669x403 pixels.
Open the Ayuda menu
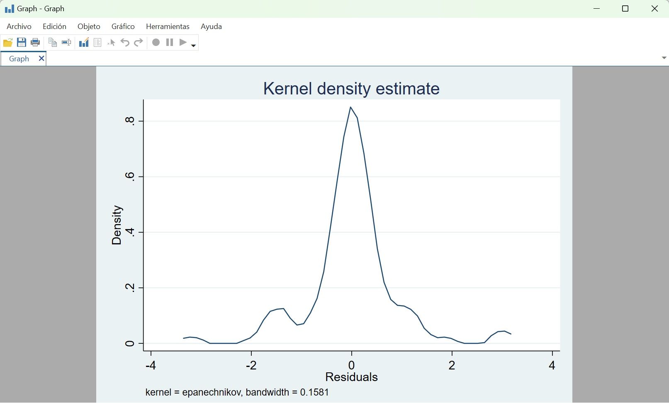[211, 27]
